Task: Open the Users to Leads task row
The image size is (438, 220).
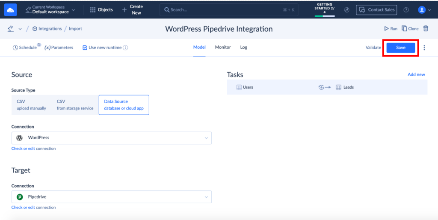Action: coord(327,87)
